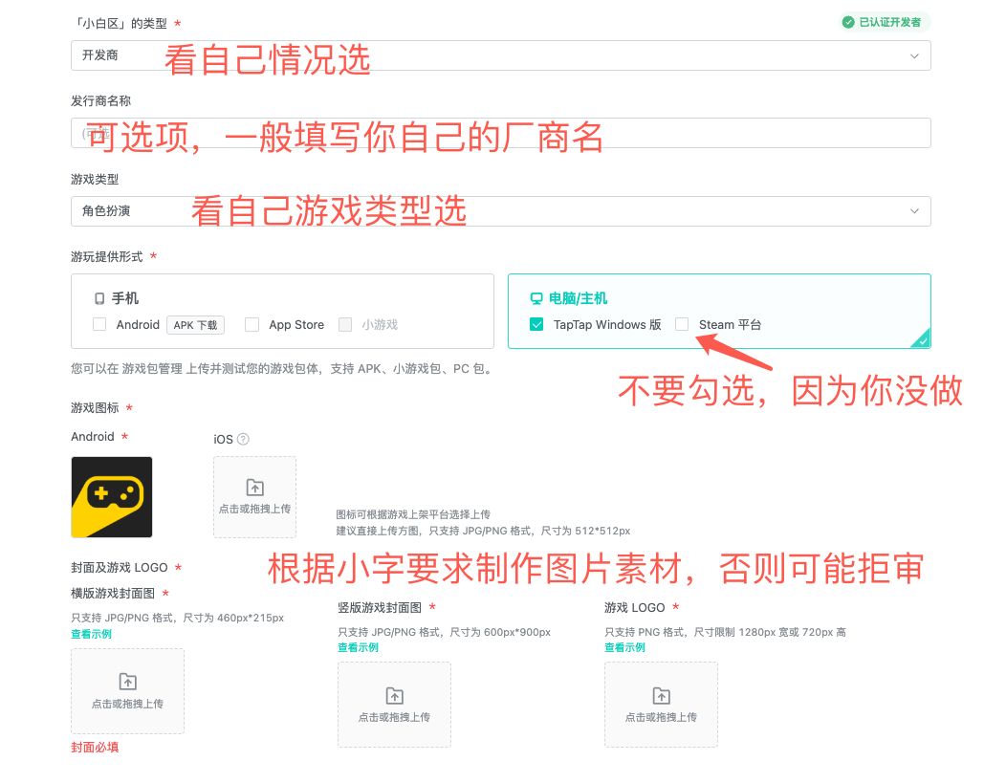1006x783 pixels.
Task: Open the 「小白区」的类型 dropdown showing 开发商
Action: tap(500, 55)
